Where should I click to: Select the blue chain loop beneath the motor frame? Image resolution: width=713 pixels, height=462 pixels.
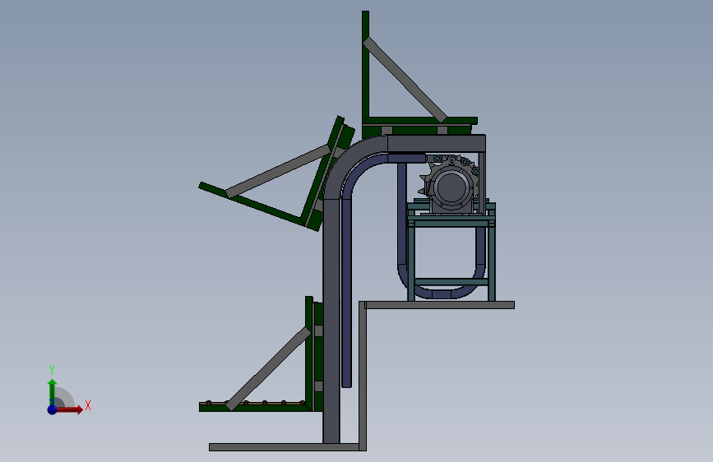click(x=442, y=293)
